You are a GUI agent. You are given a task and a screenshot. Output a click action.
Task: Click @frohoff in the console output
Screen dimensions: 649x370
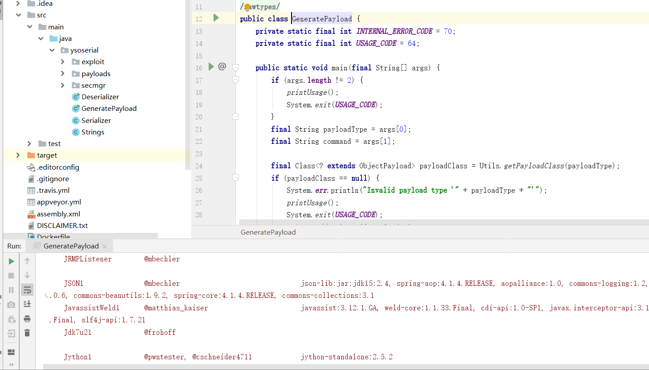tap(160, 333)
